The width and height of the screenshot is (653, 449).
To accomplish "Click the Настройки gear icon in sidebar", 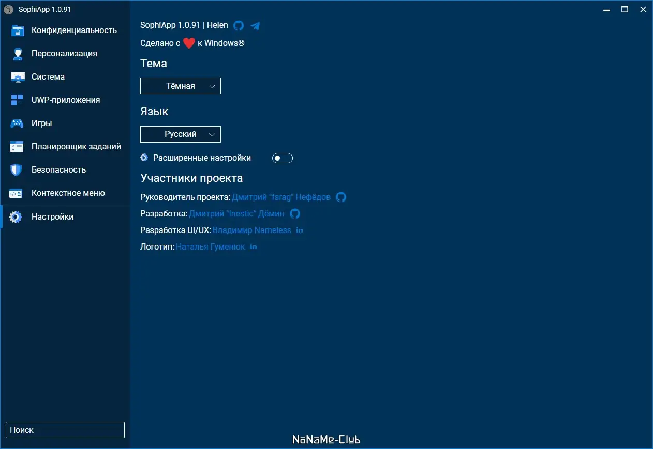I will click(x=16, y=217).
